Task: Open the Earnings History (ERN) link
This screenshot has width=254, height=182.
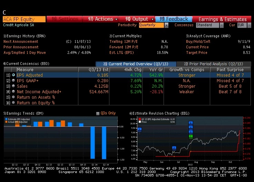Action: pos(25,36)
